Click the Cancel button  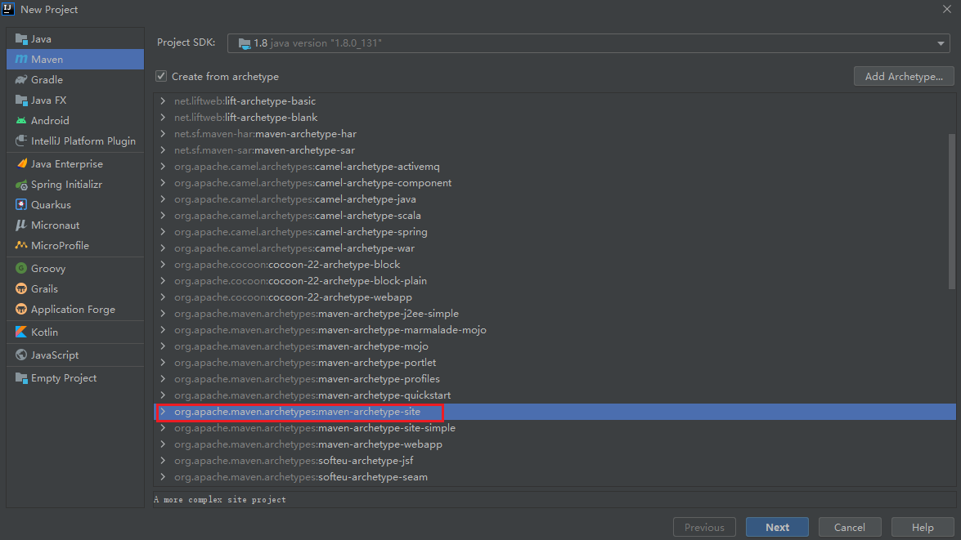[x=850, y=527]
